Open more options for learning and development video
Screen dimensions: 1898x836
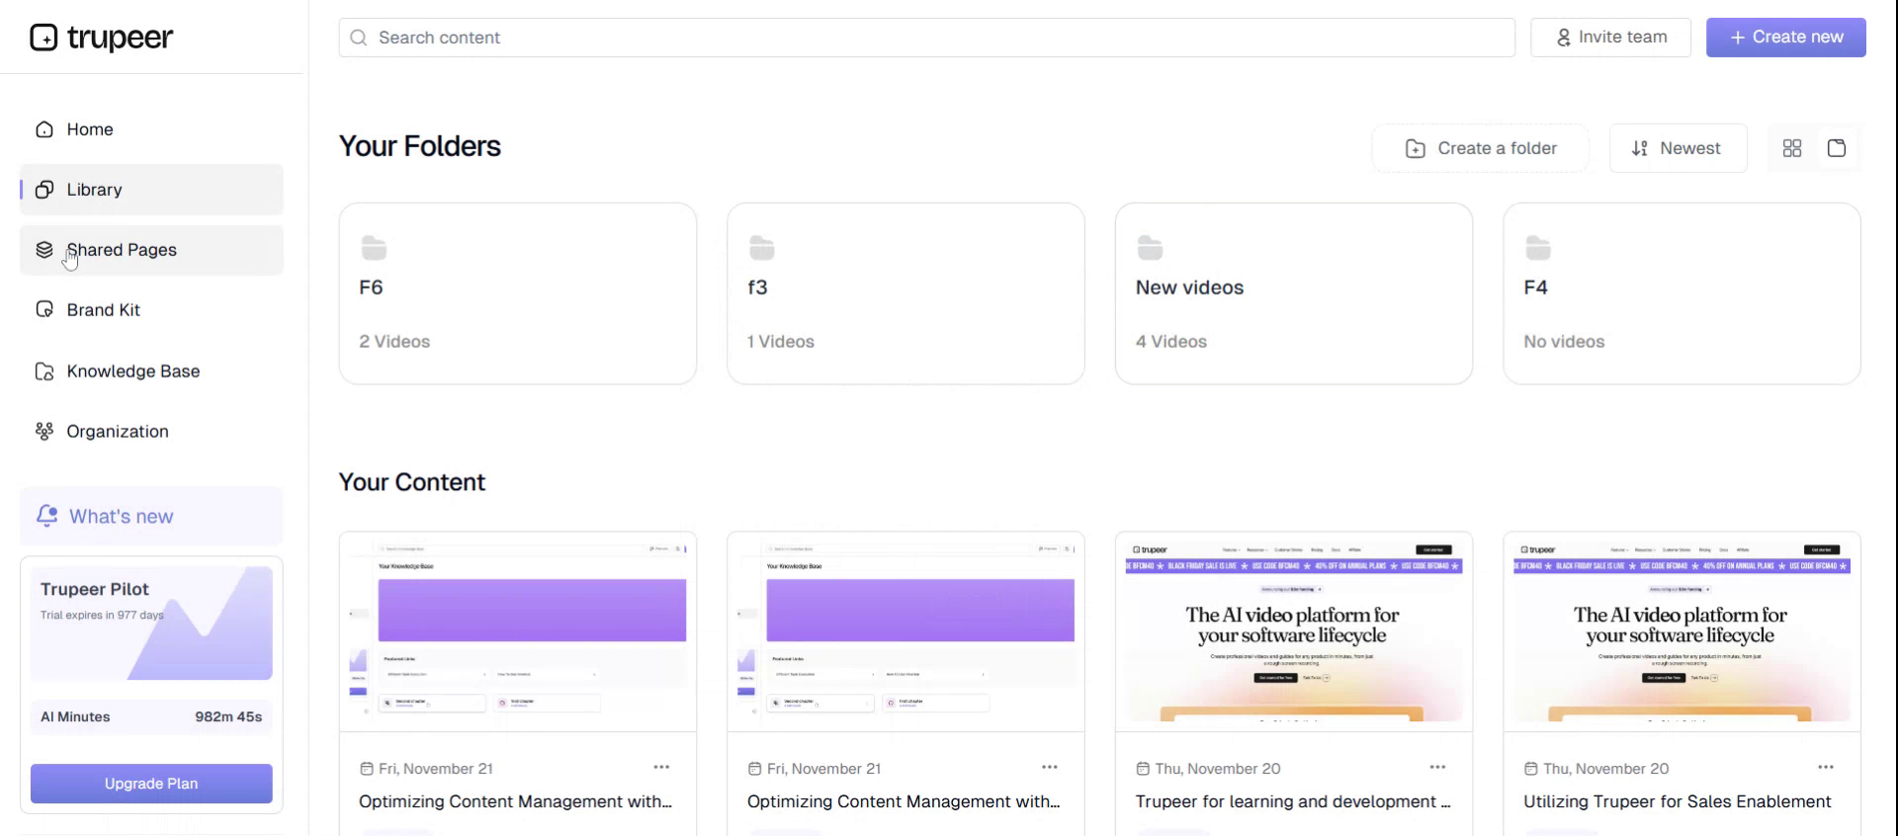(1437, 767)
